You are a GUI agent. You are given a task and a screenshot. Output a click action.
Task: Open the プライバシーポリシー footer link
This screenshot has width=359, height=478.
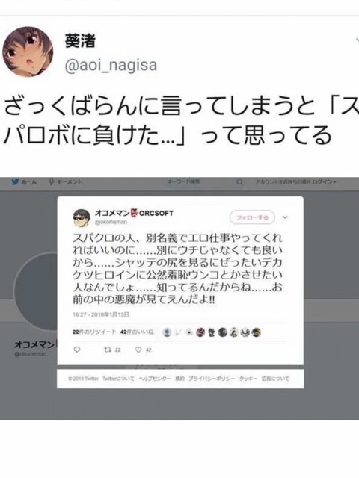coord(212,379)
